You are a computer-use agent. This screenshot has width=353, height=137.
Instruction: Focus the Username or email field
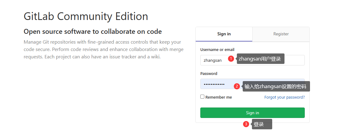coord(252,60)
